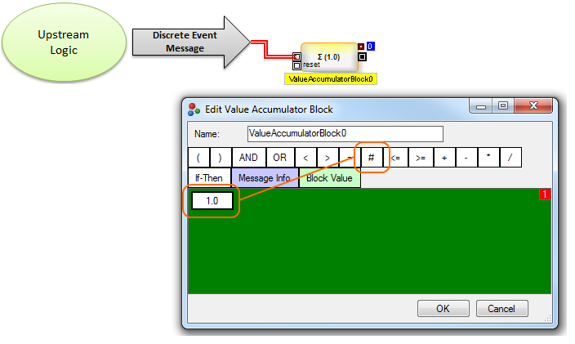Screen dimensions: 575x344
Task: Click the # number constant button
Action: (372, 158)
